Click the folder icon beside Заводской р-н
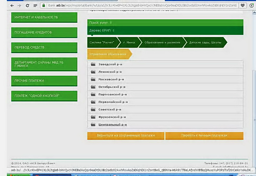Viewport: 256px width, 176px height. [x=93, y=64]
